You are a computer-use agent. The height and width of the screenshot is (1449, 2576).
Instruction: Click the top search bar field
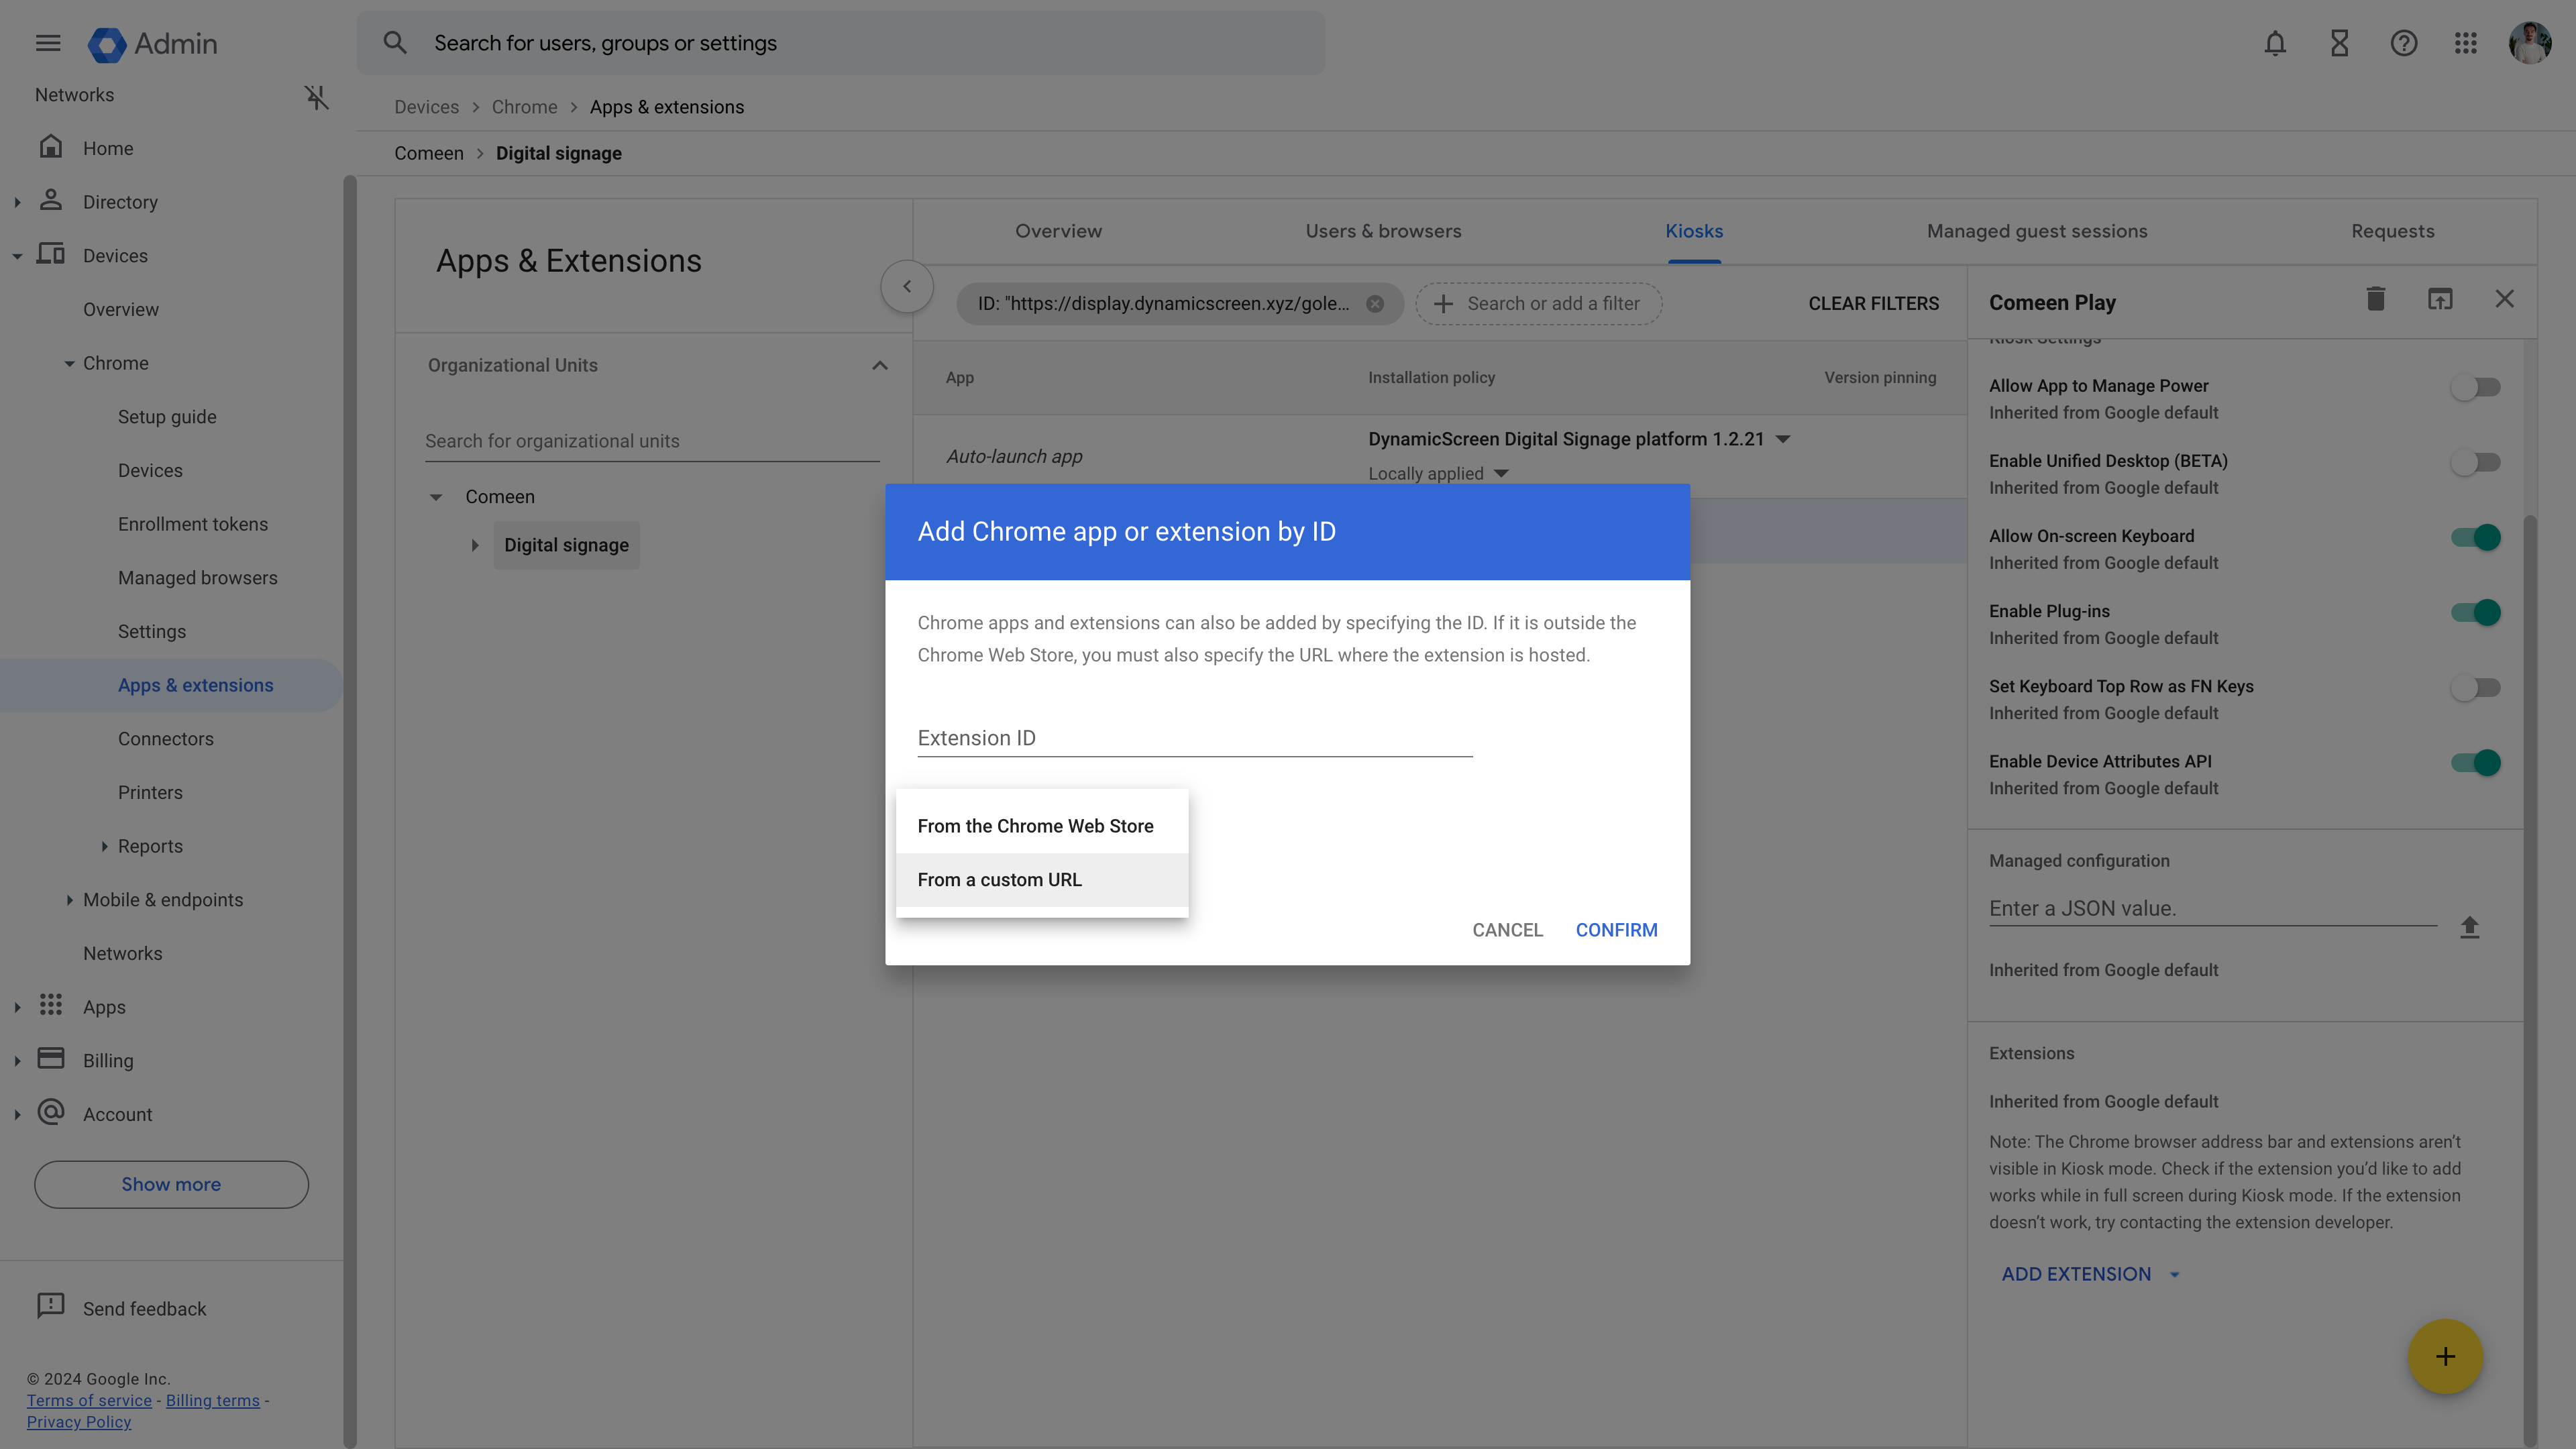click(840, 43)
